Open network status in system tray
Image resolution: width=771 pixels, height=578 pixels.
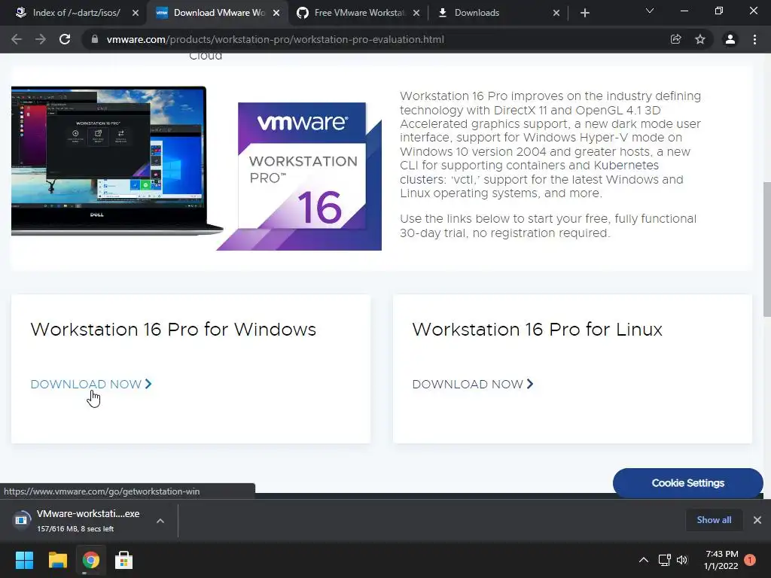pyautogui.click(x=664, y=560)
